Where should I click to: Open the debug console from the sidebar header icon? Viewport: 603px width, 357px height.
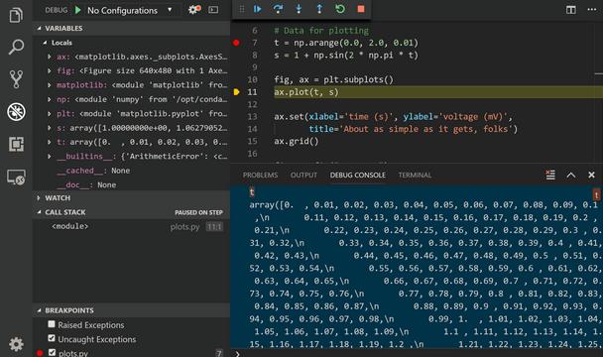pyautogui.click(x=213, y=10)
